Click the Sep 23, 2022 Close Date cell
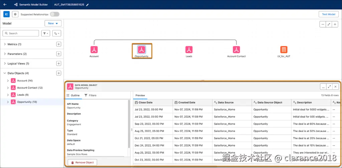The height and width of the screenshot is (168, 342). (153, 124)
